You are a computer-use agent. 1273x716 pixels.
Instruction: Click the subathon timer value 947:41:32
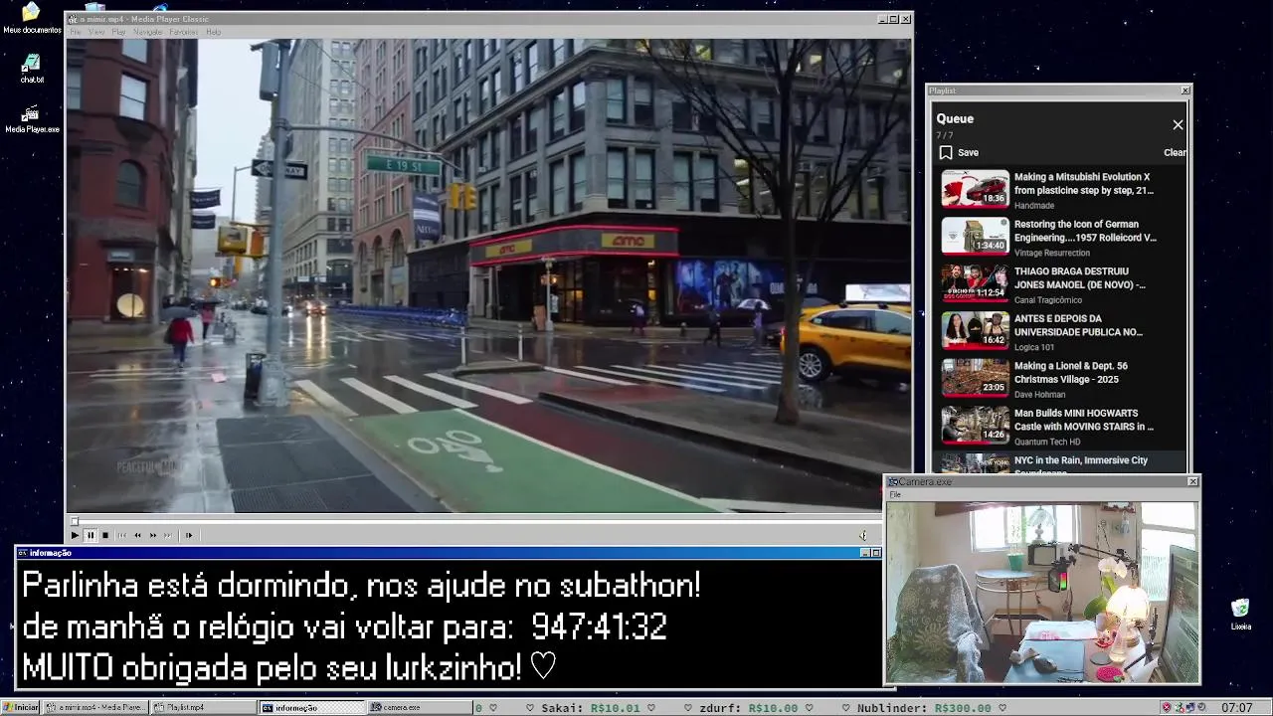click(x=599, y=626)
